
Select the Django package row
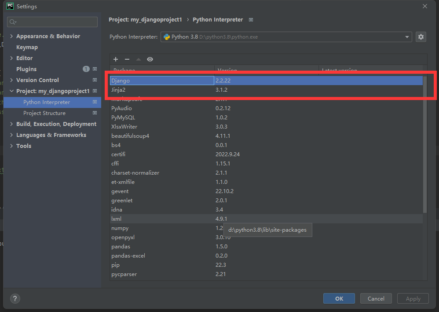point(266,80)
